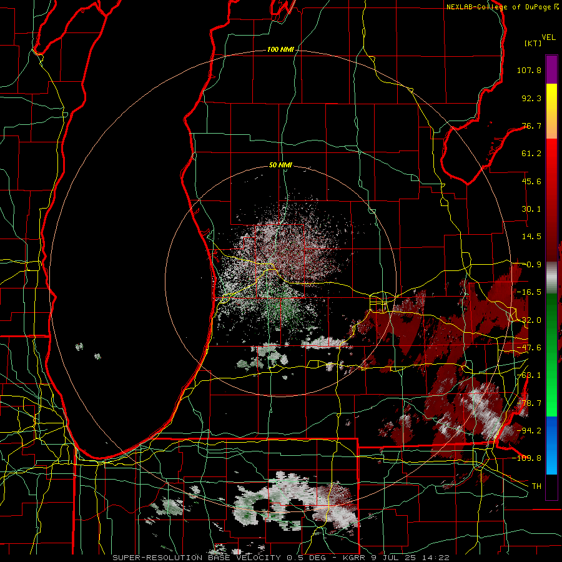Screen dimensions: 562x562
Task: Click the 50 NMI range ring label
Action: 280,165
